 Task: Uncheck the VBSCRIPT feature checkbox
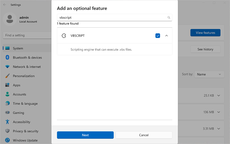(158, 36)
